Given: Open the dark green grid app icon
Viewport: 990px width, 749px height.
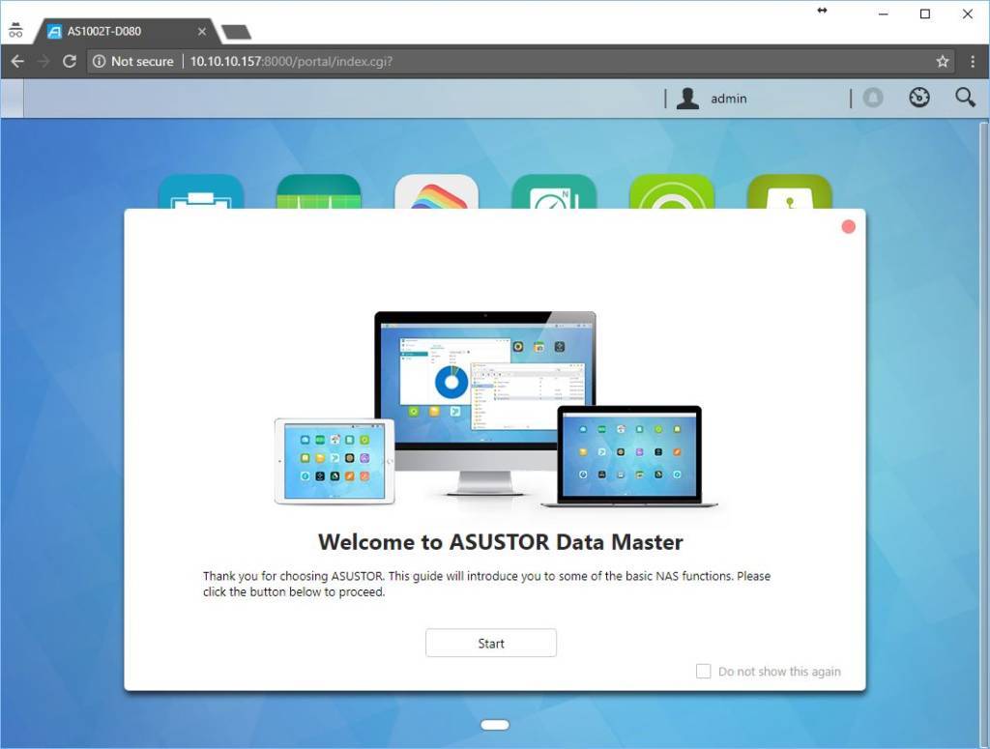Looking at the screenshot, I should pos(319,191).
